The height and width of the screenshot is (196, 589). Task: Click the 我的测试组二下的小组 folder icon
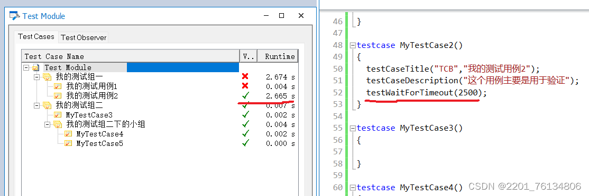tap(58, 124)
